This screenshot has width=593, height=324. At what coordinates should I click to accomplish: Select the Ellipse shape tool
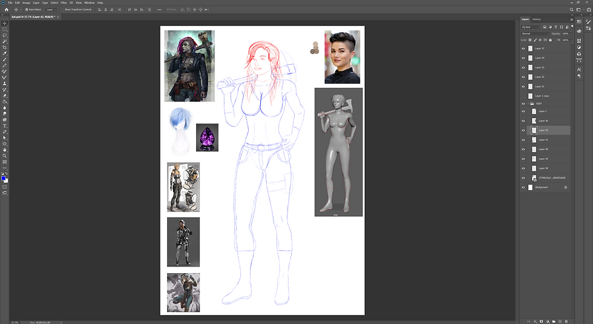pos(5,144)
